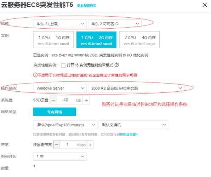Screen dimensions: 211x177
Task: Click the red warning info icon
Action: pyautogui.click(x=35, y=75)
